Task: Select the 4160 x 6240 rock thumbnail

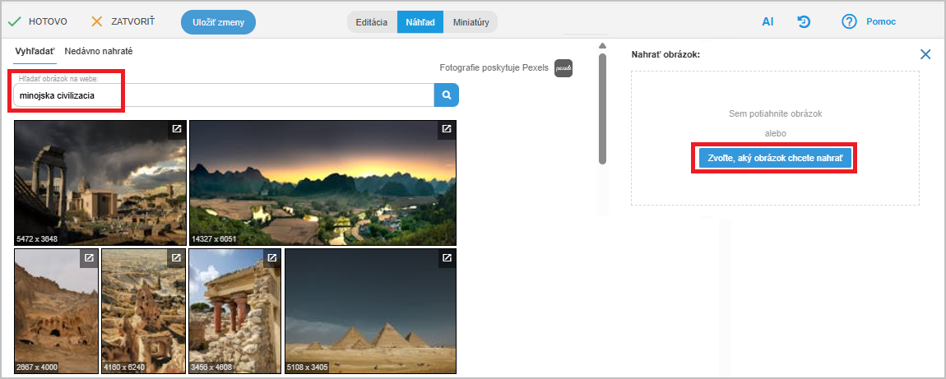Action: (x=144, y=312)
